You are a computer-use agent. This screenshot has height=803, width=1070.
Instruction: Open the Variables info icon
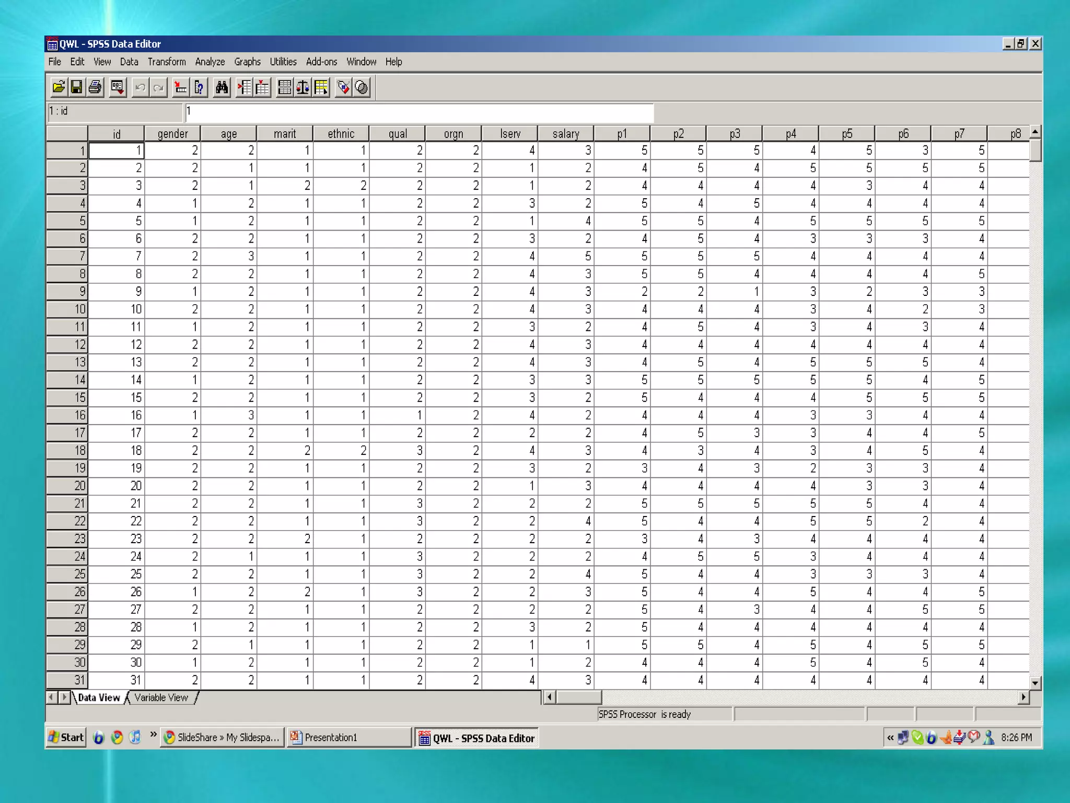point(199,87)
